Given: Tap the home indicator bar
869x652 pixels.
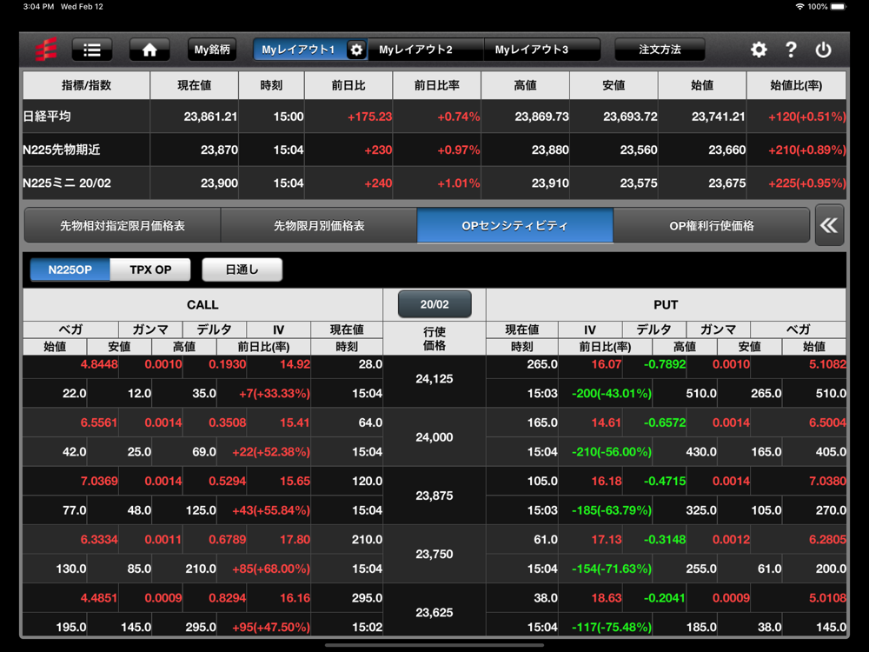Looking at the screenshot, I should point(434,645).
